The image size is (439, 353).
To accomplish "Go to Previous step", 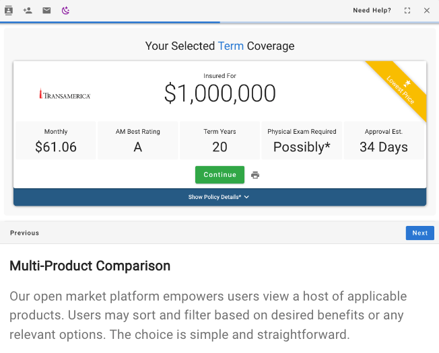I will pos(24,233).
